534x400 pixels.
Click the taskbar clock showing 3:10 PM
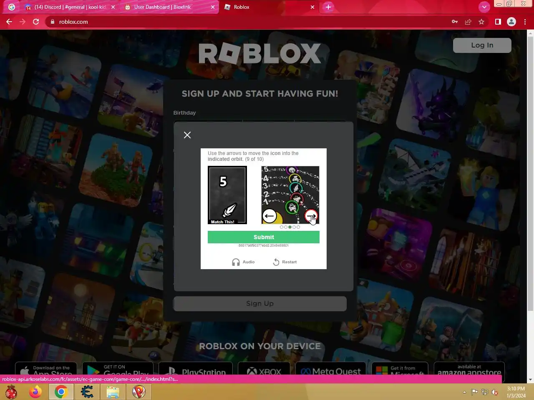[516, 392]
